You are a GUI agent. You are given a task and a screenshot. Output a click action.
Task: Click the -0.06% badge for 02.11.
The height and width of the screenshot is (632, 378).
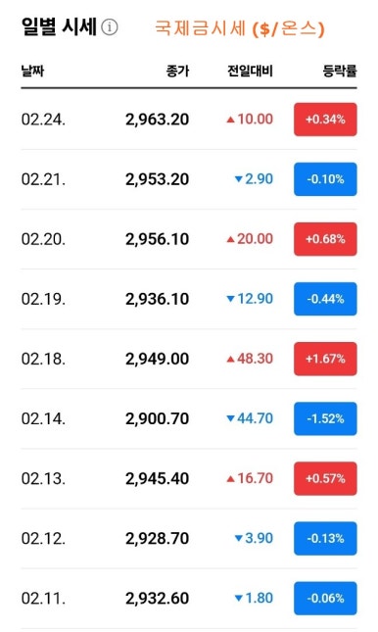325,598
